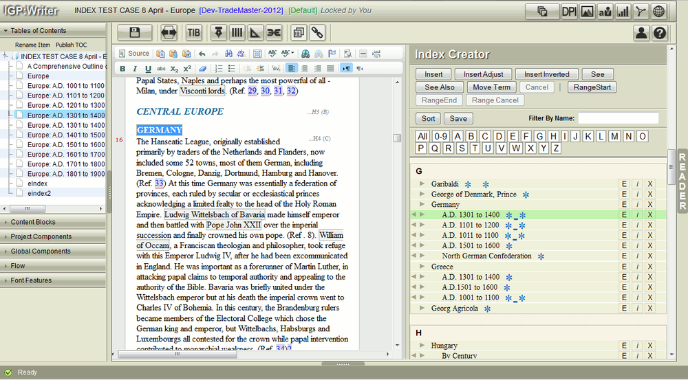Open the spell check dropdown arrow
The width and height of the screenshot is (688, 380).
292,54
